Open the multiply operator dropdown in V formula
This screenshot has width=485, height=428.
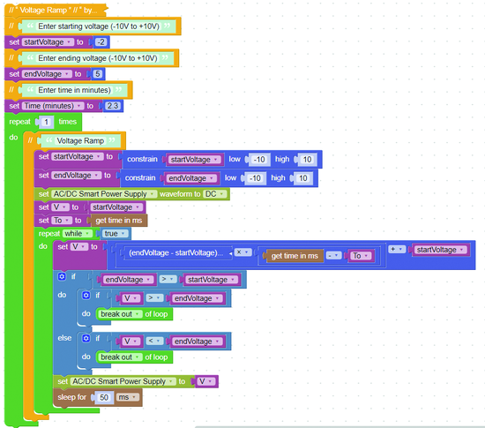pyautogui.click(x=242, y=252)
